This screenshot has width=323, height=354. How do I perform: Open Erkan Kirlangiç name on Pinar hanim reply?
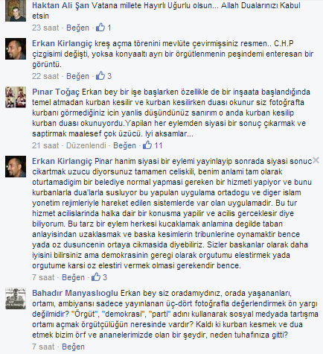tap(62, 161)
